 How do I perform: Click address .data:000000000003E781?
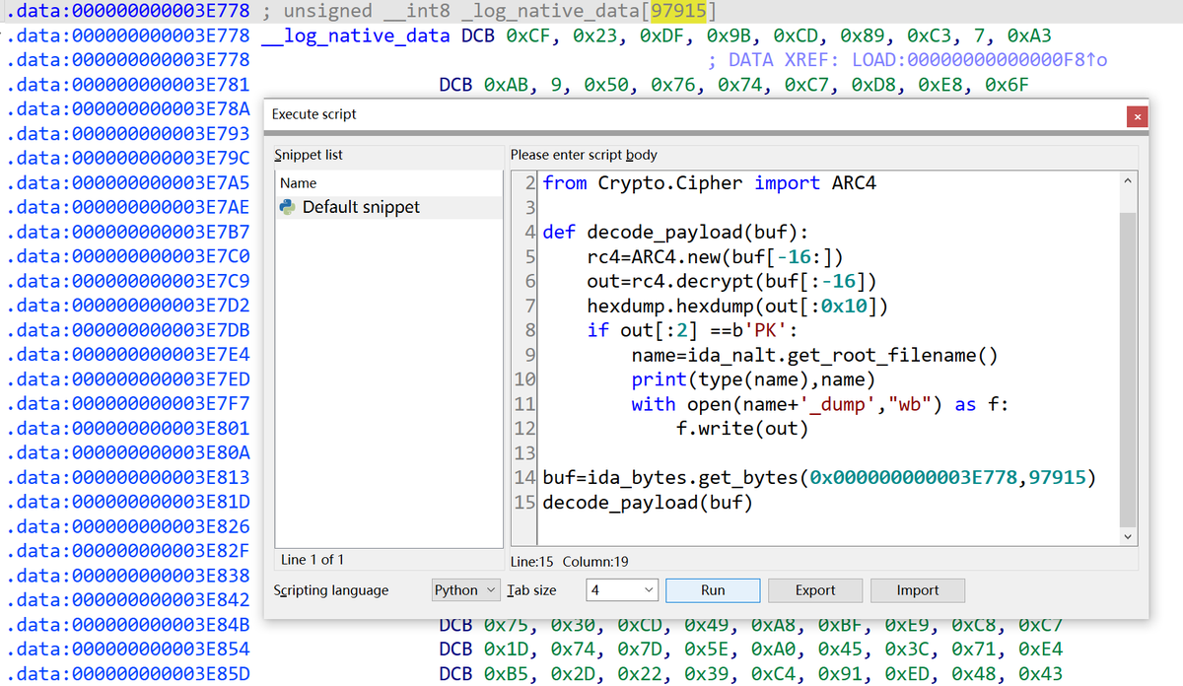(128, 85)
